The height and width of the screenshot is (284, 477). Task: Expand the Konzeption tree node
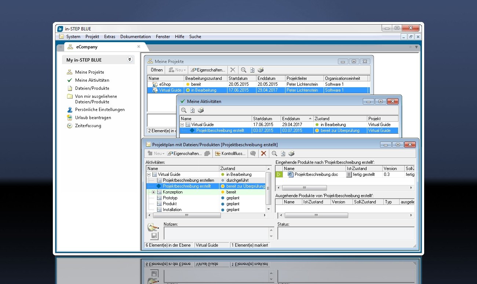[154, 192]
